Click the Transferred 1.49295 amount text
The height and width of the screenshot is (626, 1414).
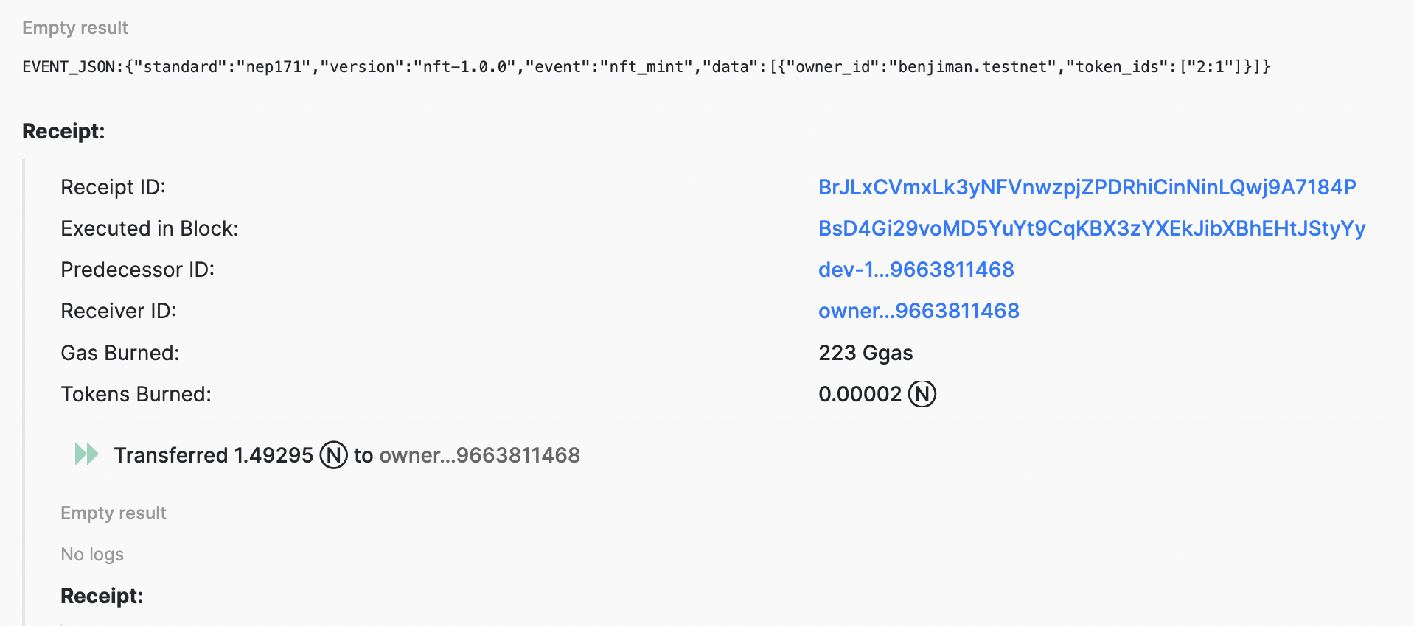tap(214, 455)
